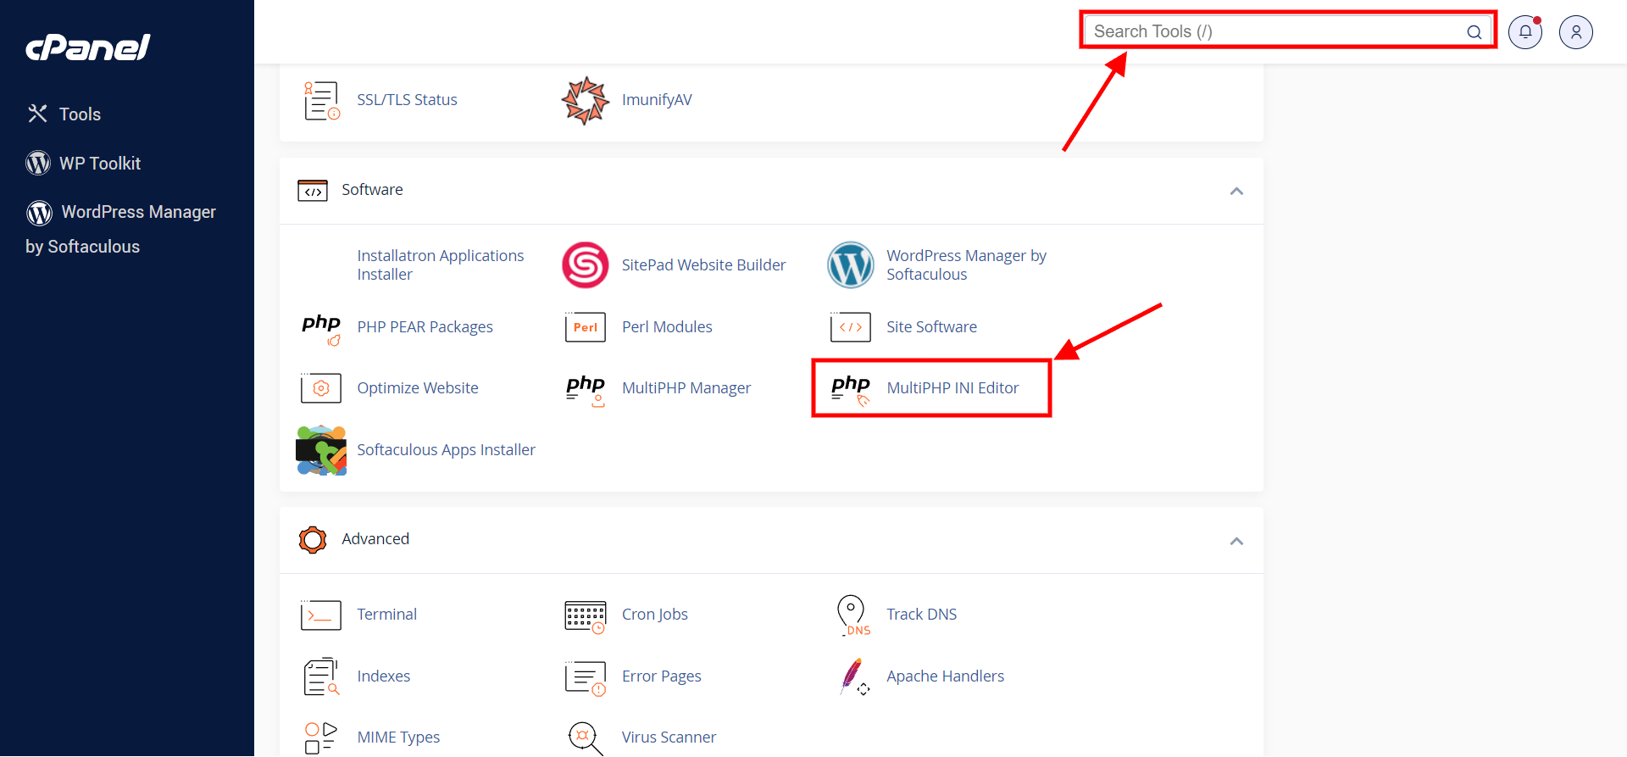Click the MultiPHP Manager icon
Screen dimensions: 1627x757
point(586,390)
